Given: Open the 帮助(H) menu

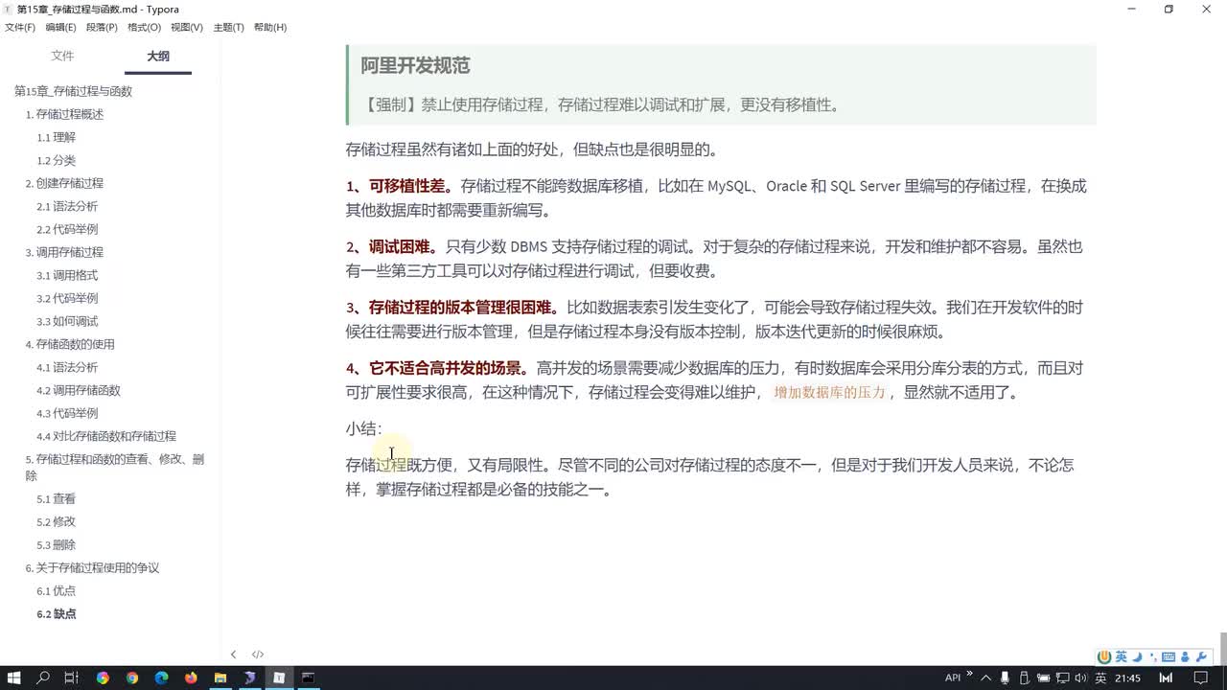Looking at the screenshot, I should 270,27.
